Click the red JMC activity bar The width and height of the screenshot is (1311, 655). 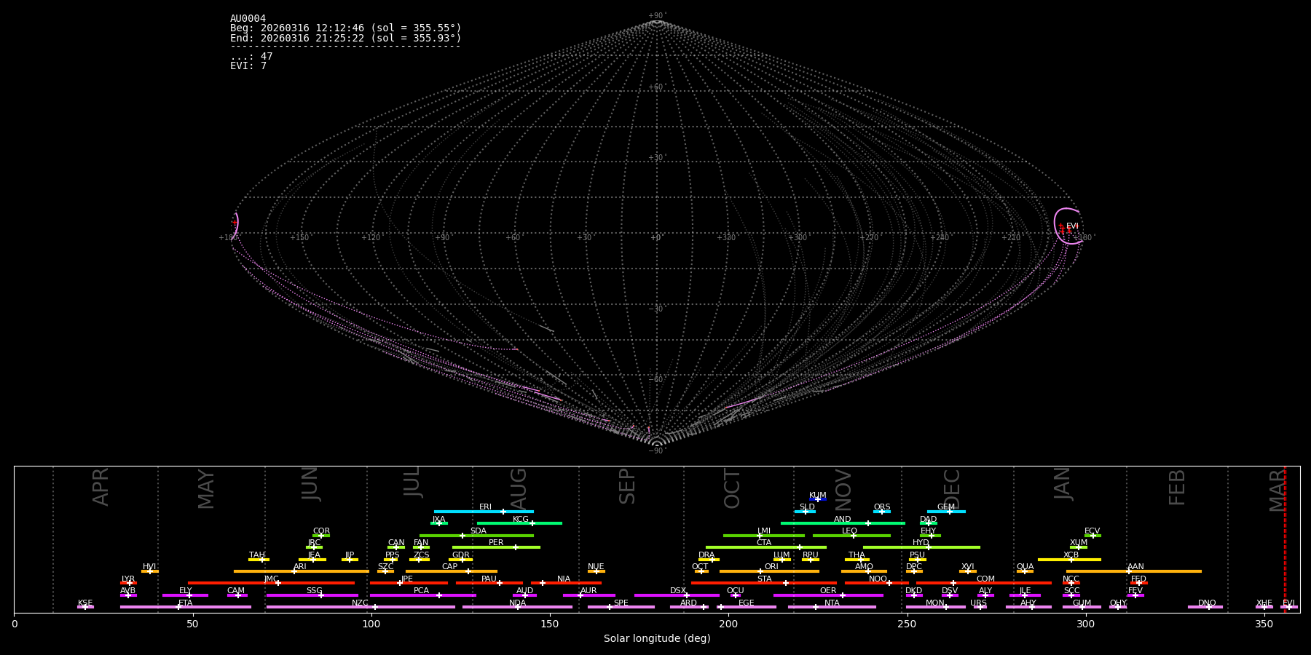271,583
